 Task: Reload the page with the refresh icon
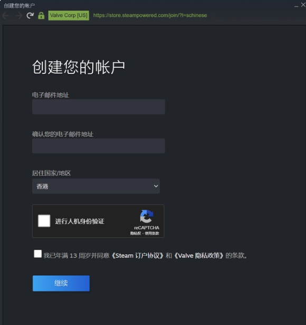coord(30,15)
